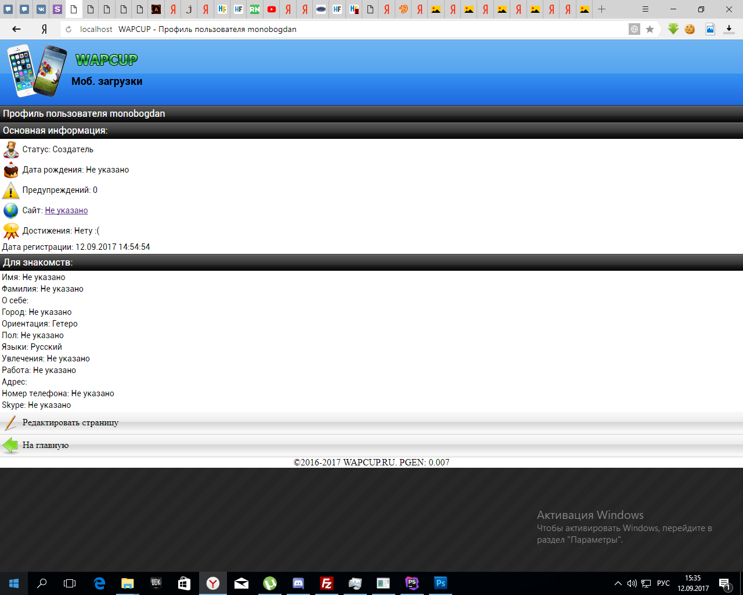743x595 pixels.
Task: Click 'Редактировать страницу' link
Action: (70, 422)
